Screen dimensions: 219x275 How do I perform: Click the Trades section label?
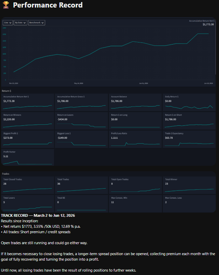(5, 174)
